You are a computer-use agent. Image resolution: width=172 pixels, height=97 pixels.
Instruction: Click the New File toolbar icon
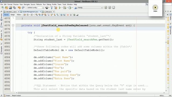tap(3, 8)
